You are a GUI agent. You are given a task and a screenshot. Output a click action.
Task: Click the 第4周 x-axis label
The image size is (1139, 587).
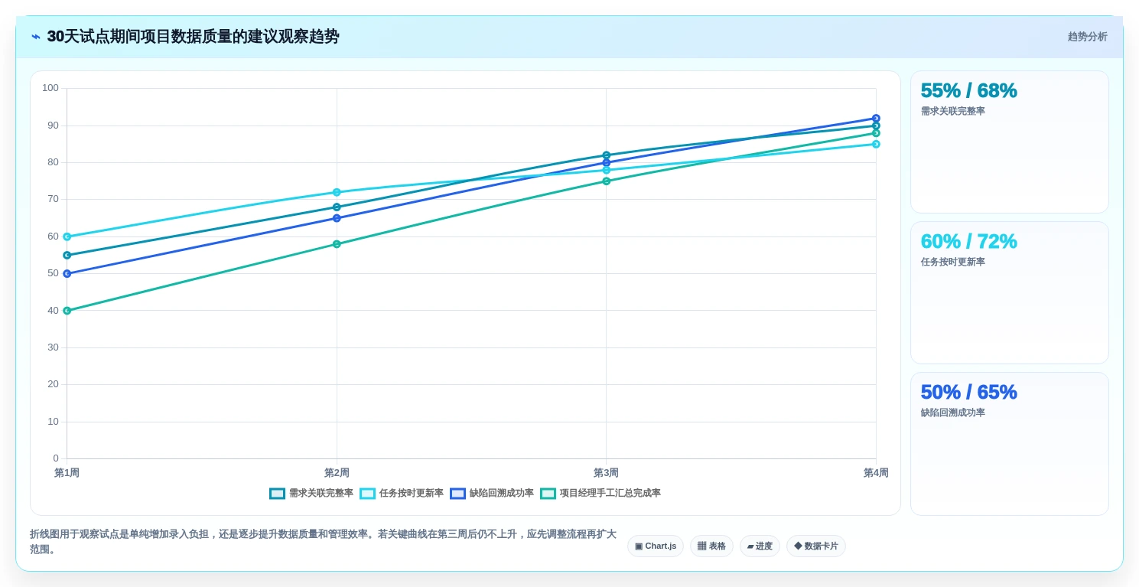coord(876,473)
